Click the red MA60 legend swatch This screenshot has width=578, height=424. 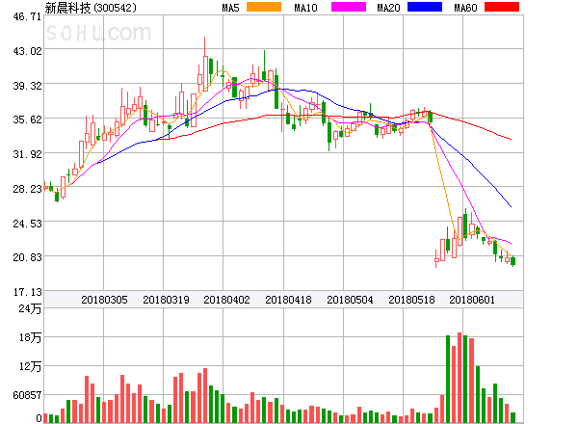(x=502, y=7)
